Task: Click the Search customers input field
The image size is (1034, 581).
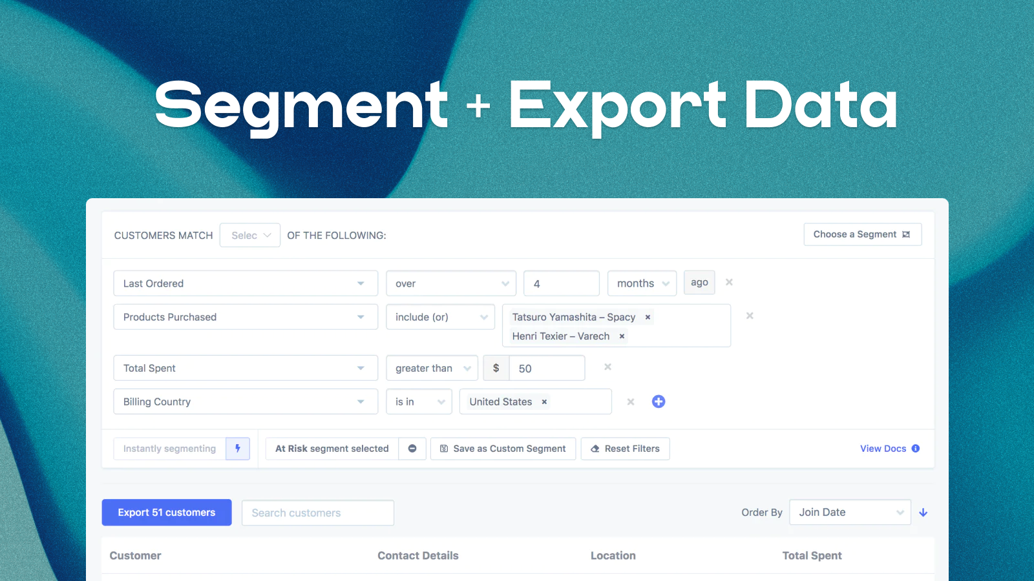Action: pyautogui.click(x=317, y=512)
